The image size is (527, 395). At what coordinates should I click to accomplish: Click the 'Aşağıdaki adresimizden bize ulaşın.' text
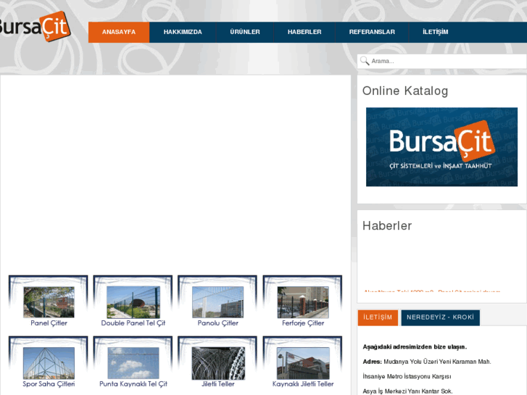point(415,347)
